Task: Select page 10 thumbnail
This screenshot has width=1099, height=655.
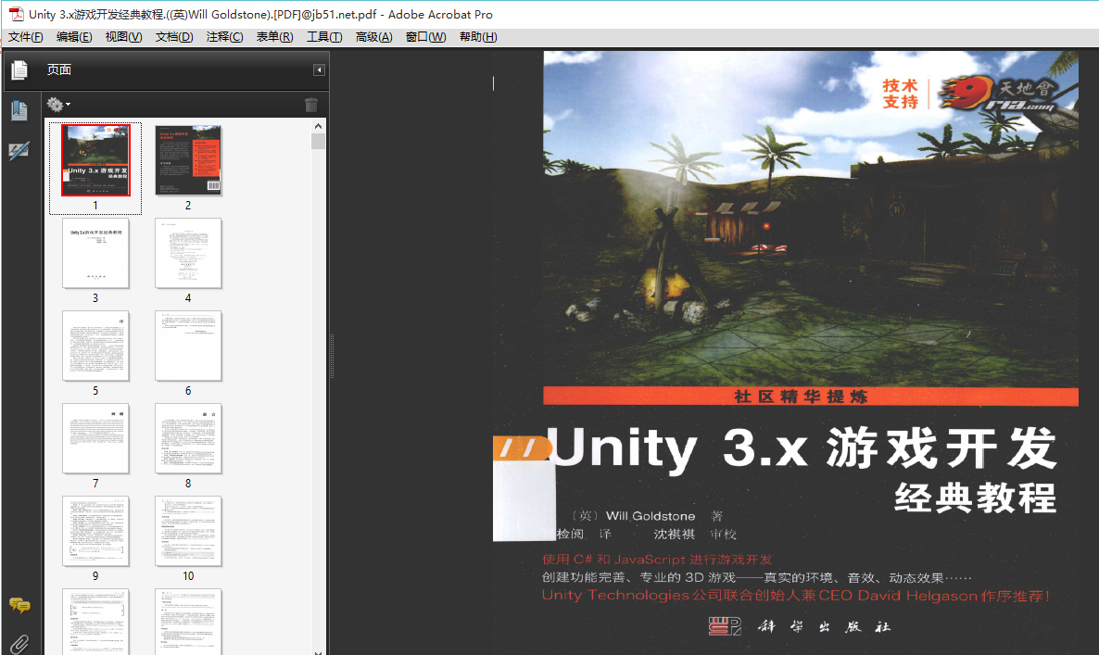Action: coord(188,530)
